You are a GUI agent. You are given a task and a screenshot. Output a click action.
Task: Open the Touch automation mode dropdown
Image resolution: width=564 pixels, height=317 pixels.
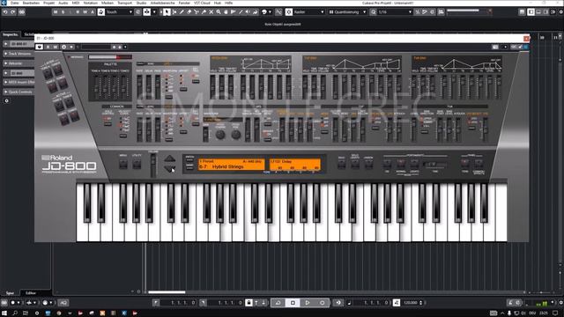click(120, 11)
